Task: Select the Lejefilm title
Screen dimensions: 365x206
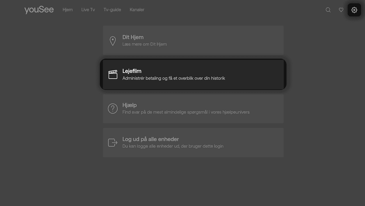Action: pyautogui.click(x=132, y=71)
